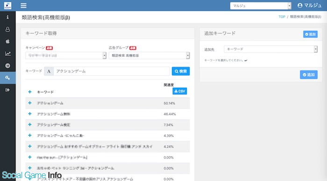Open the compass sidebar icon
327x181 pixels.
click(x=8, y=66)
